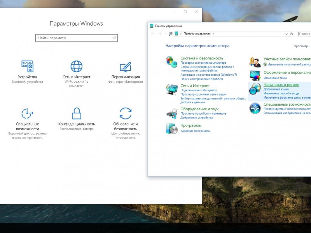
Task: Open the Программы category link
Action: (191, 125)
